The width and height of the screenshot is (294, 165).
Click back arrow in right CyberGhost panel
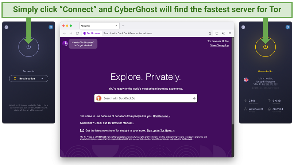(x=243, y=27)
